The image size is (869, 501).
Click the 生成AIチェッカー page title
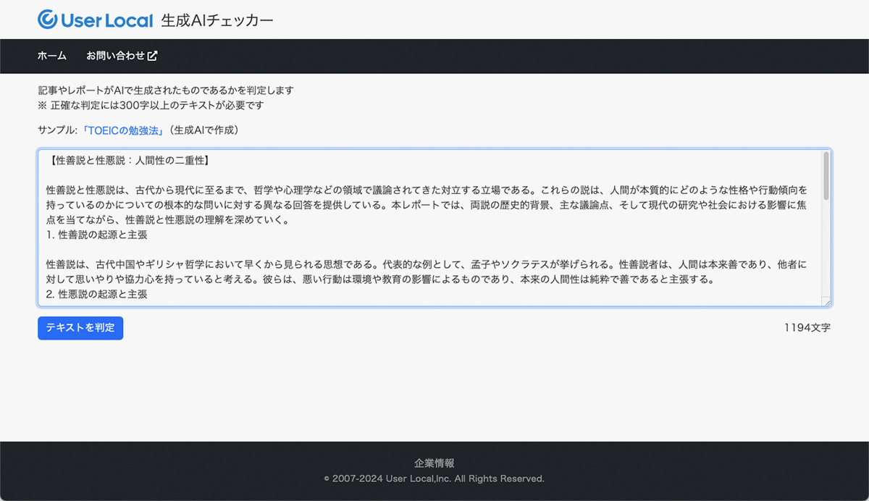point(217,20)
